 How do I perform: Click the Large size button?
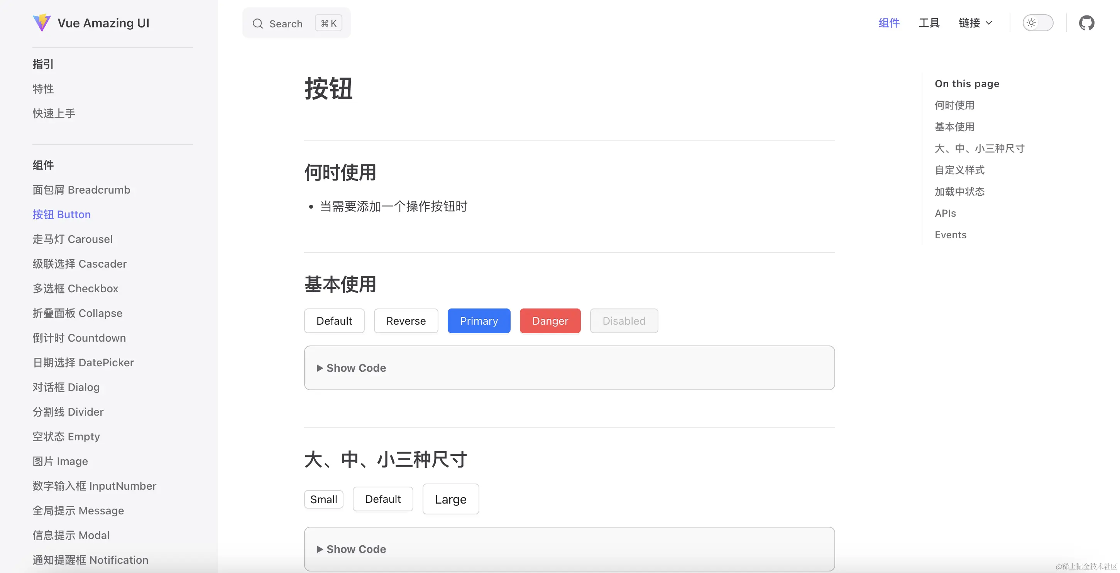click(x=450, y=499)
